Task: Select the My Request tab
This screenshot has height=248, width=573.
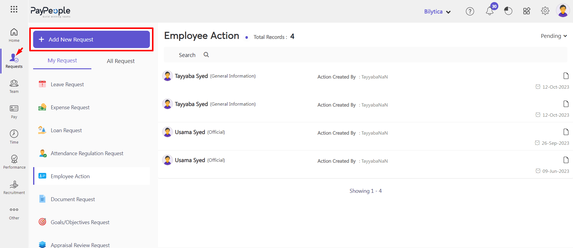Action: coord(62,61)
